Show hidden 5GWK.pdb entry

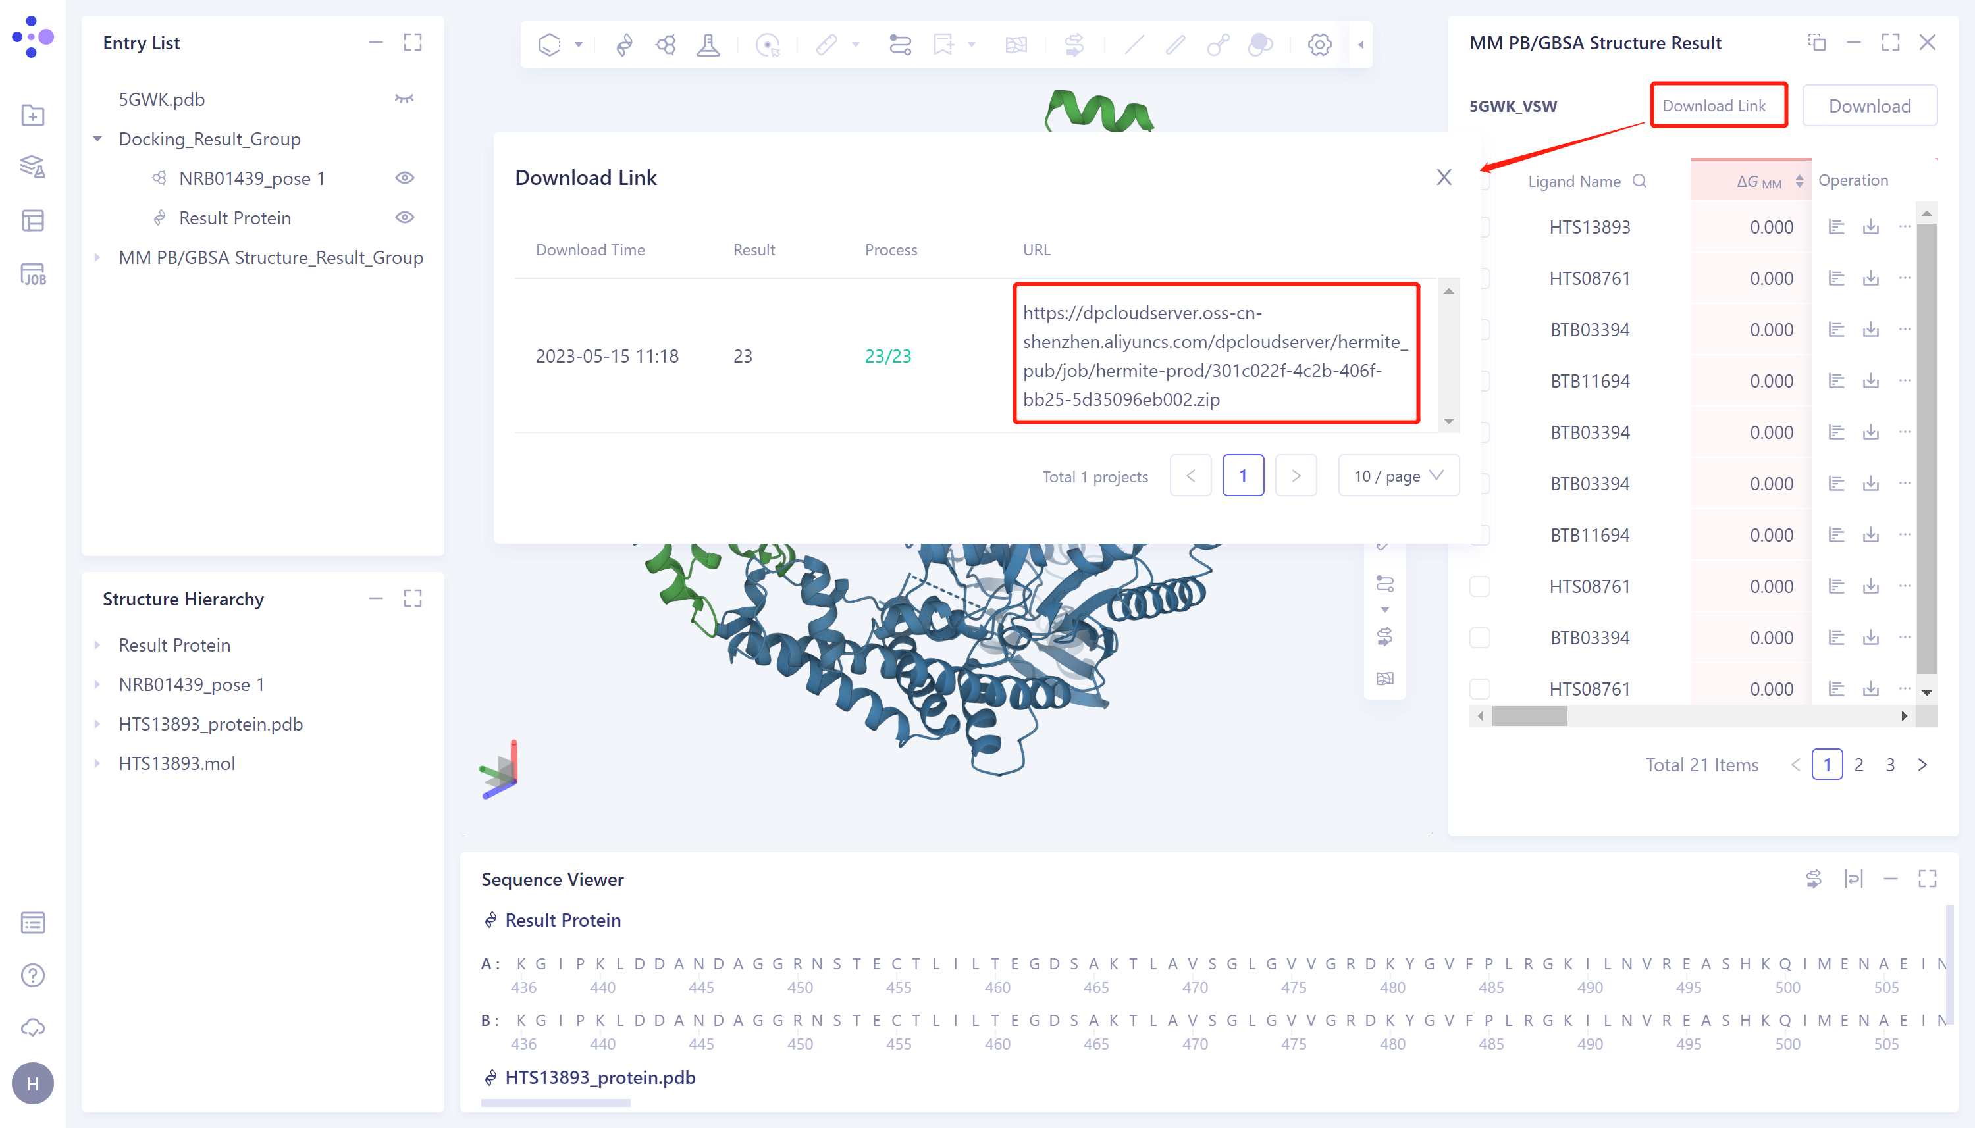point(404,99)
